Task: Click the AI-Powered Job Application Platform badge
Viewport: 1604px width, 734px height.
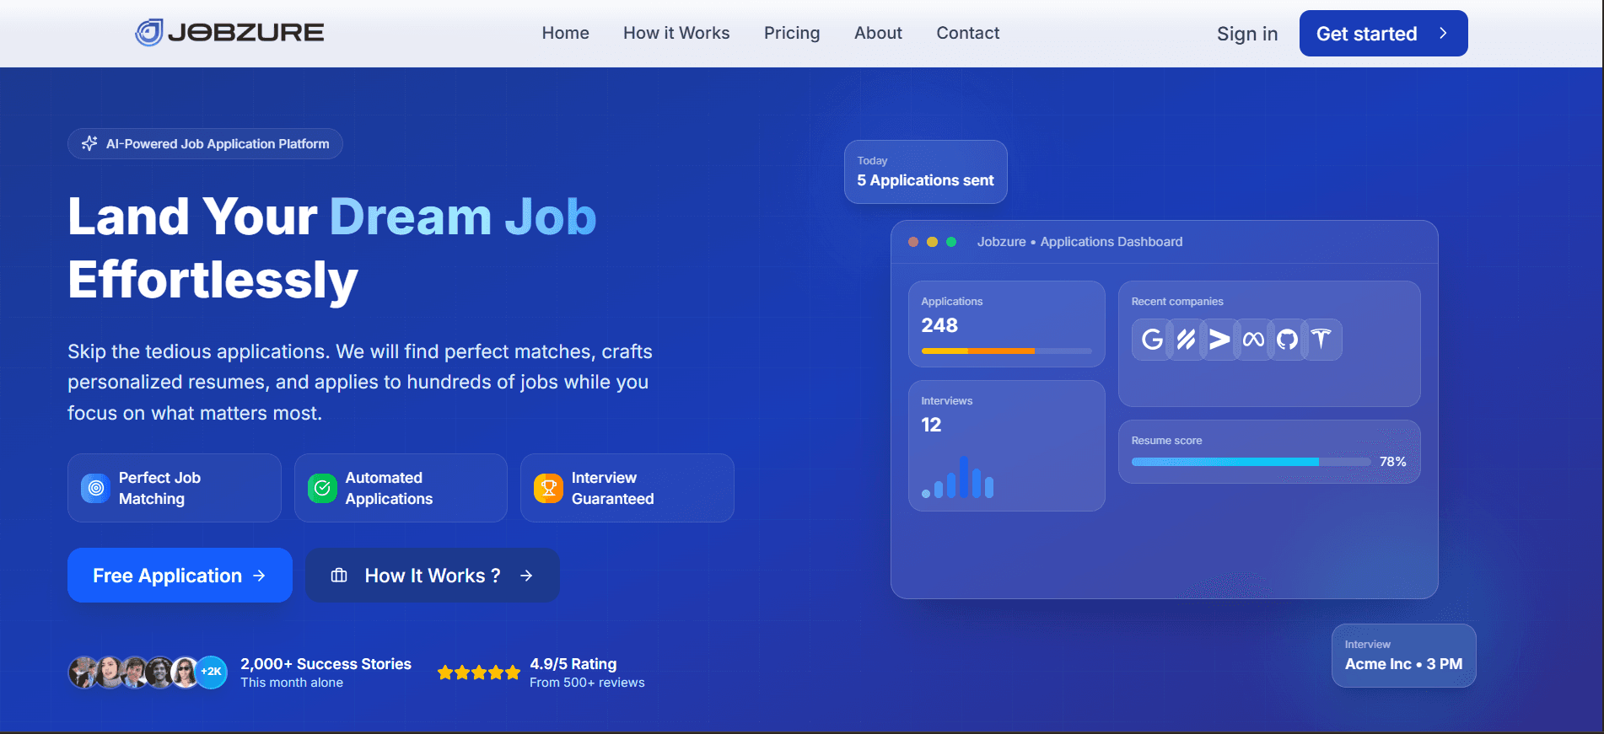Action: 205,143
